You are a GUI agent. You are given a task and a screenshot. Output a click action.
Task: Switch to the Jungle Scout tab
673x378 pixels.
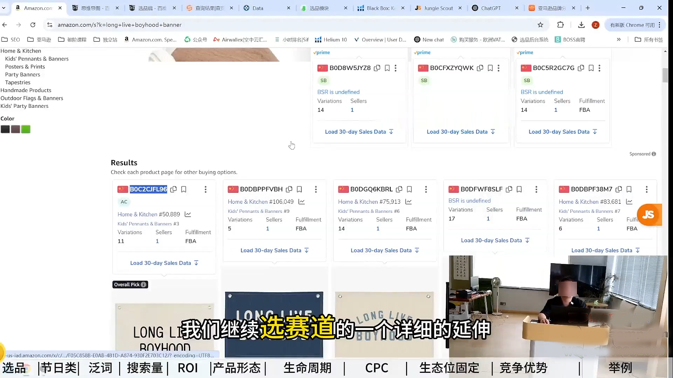tap(438, 8)
